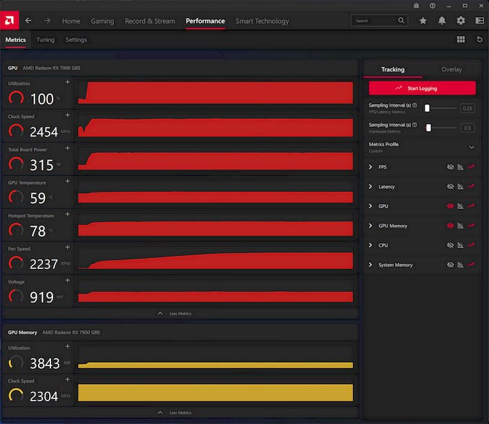Toggle the eye icon for GPU tracking

click(x=450, y=206)
